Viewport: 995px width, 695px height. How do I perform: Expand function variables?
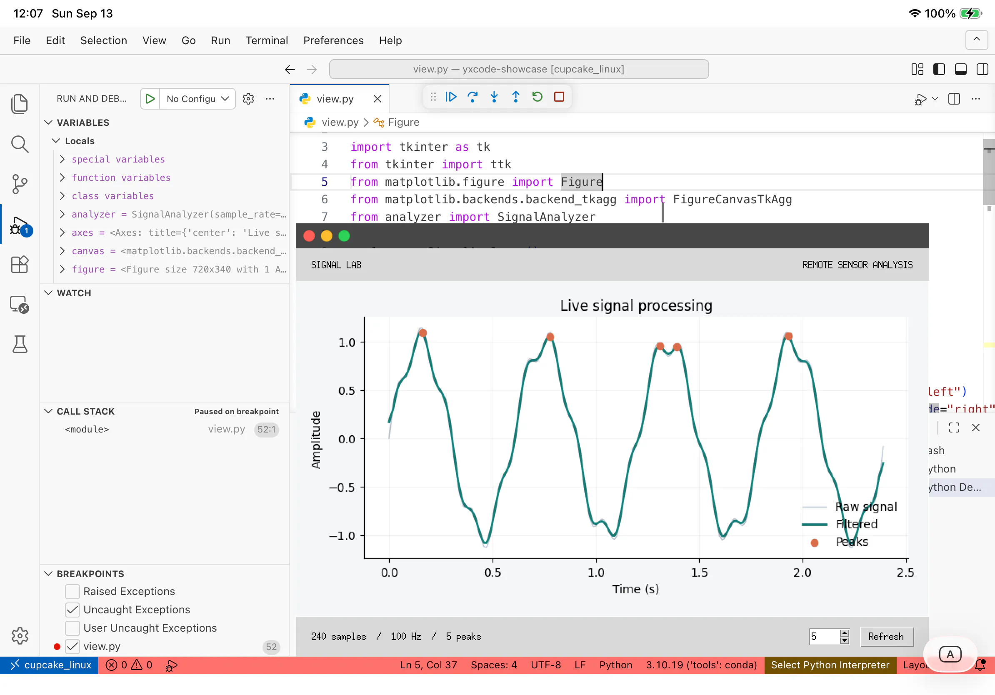coord(62,177)
